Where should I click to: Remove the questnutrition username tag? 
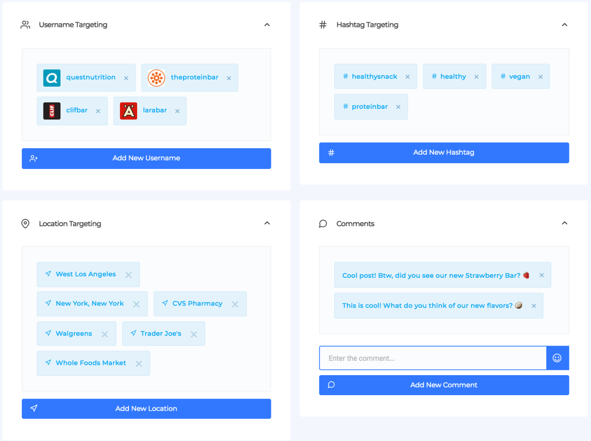pos(126,78)
